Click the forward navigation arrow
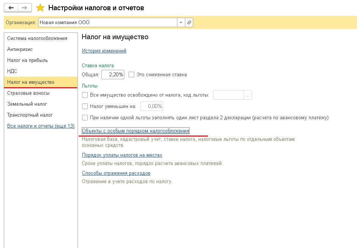The image size is (357, 248). [x=24, y=8]
